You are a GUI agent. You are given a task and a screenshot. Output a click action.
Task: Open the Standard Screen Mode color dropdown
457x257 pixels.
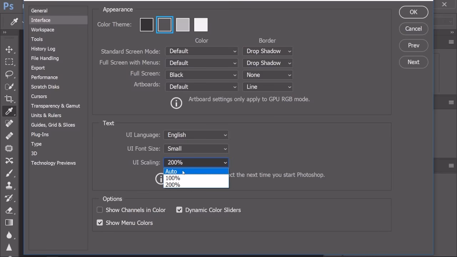point(201,51)
